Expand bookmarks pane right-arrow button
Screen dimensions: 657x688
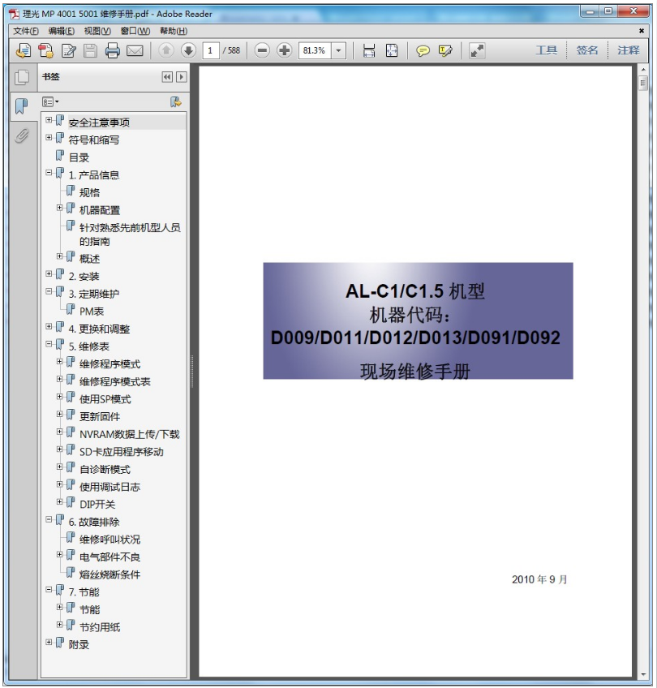181,77
